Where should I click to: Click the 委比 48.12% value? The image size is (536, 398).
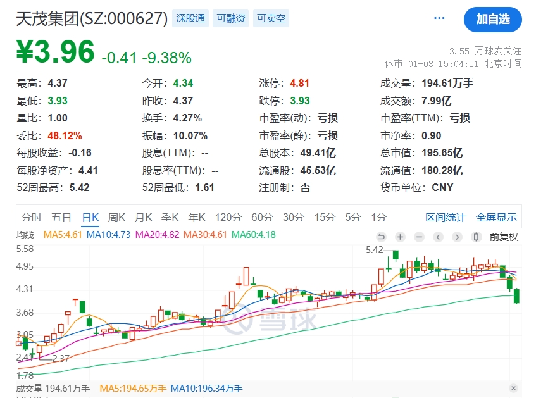click(x=65, y=136)
